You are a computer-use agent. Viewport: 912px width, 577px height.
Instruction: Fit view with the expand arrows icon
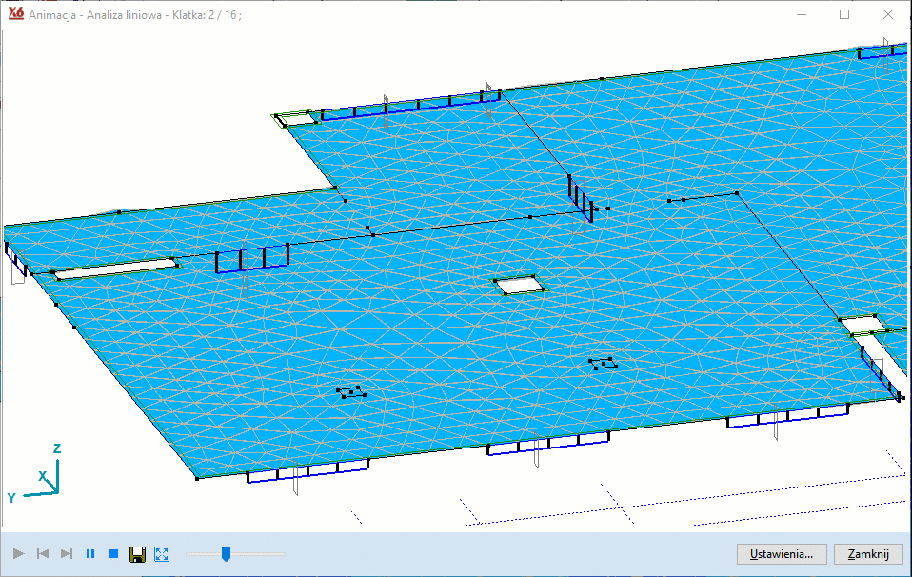coord(162,553)
